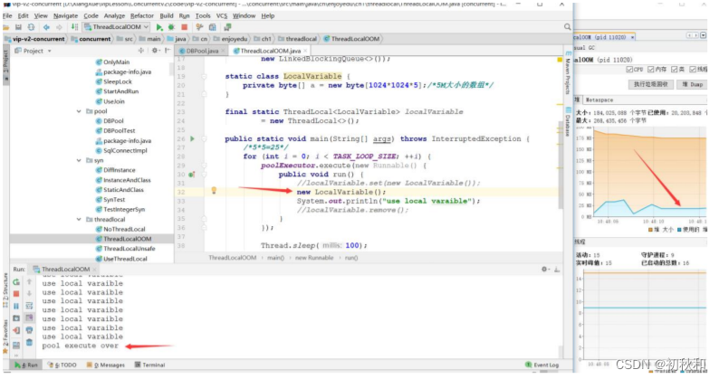Click the Structure side tool button
The image size is (719, 379).
5,291
